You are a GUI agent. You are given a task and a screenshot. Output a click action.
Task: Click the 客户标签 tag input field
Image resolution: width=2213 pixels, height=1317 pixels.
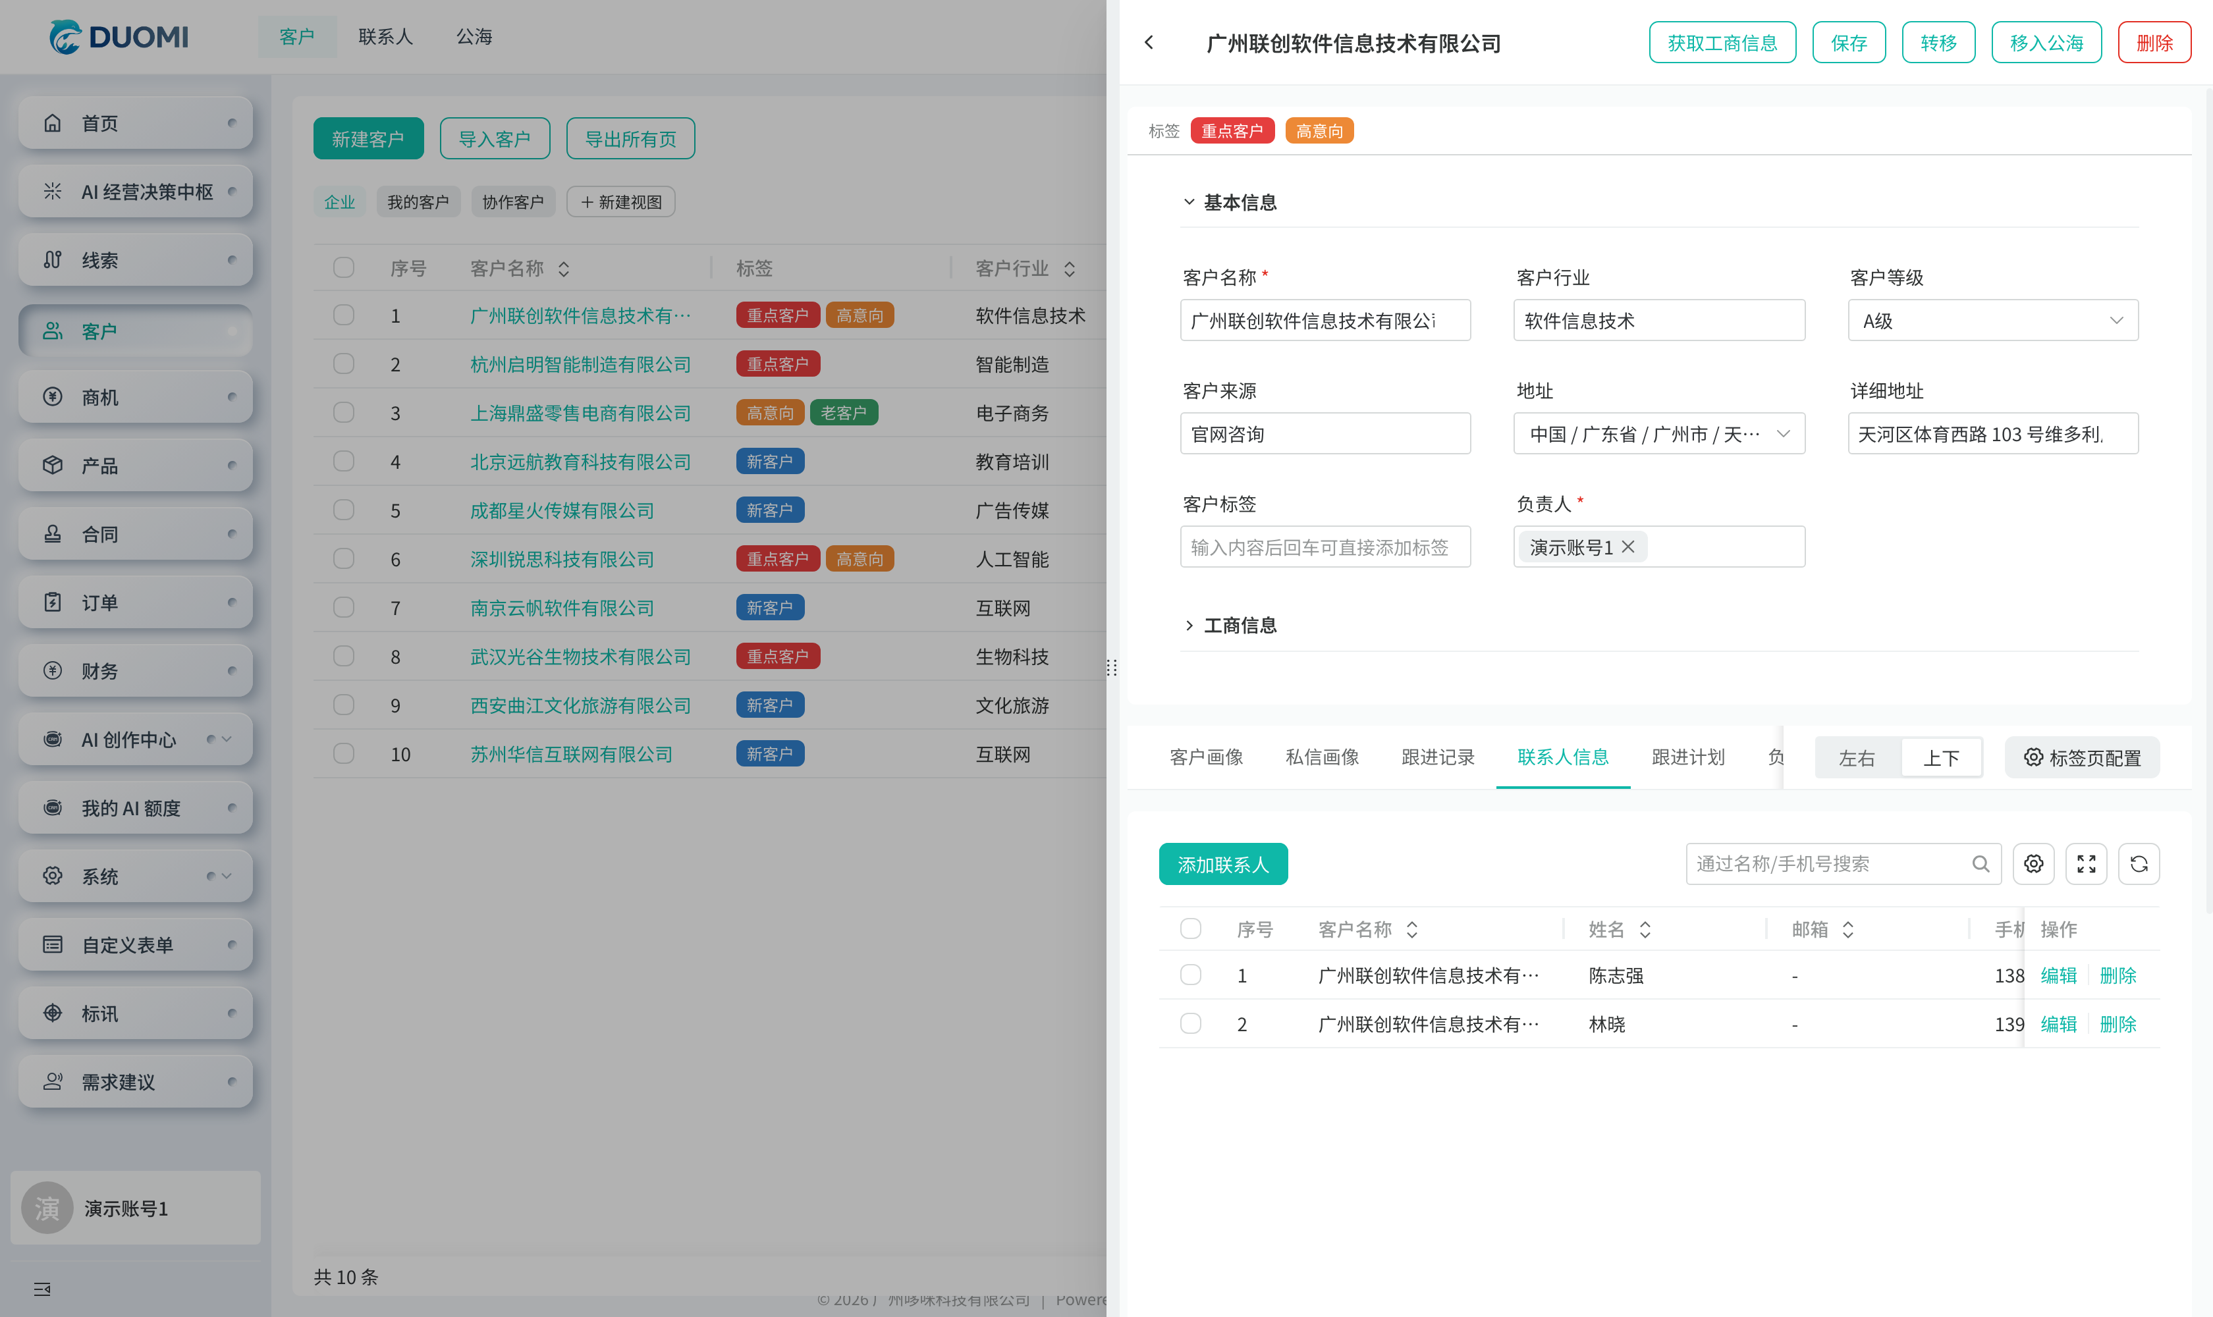[1325, 547]
